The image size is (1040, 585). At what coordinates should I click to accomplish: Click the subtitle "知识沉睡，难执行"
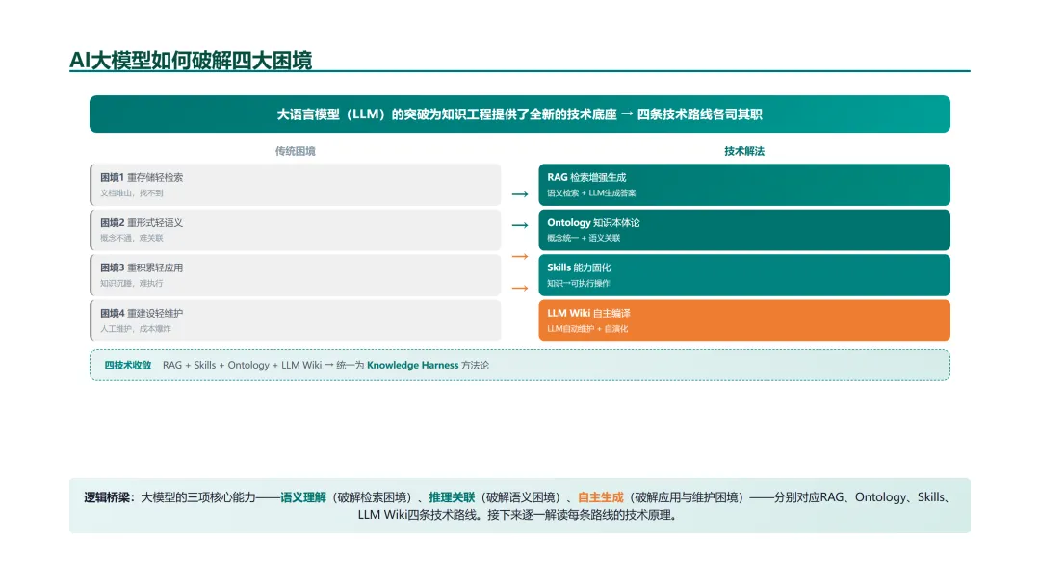click(132, 283)
